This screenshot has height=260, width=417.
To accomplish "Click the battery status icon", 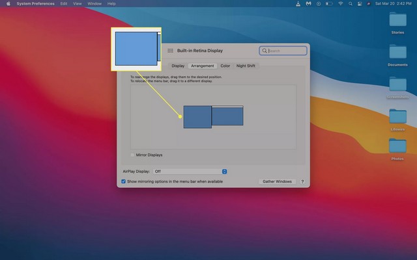I will point(328,3).
